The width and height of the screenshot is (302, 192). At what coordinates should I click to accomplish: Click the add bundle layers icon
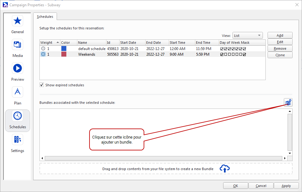click(288, 102)
